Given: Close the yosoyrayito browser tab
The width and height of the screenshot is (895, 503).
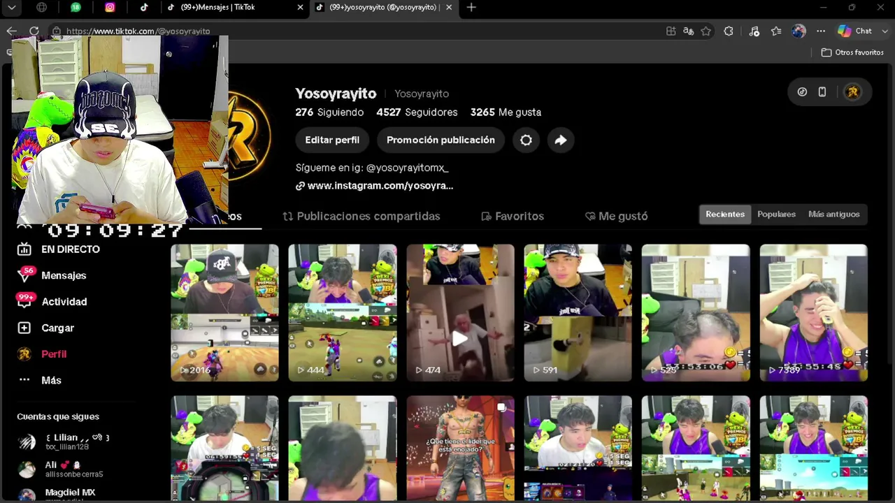Looking at the screenshot, I should pos(449,8).
